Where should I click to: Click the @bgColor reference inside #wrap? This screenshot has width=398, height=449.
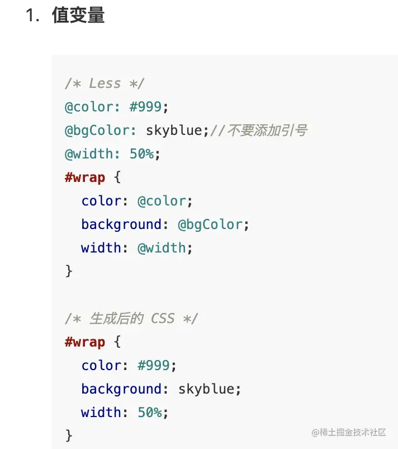click(x=210, y=225)
